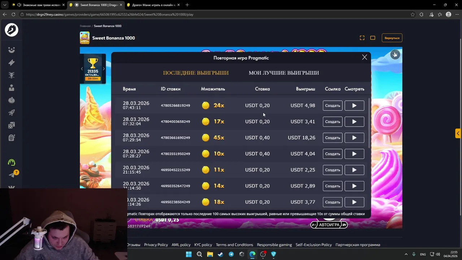Play replay of the 11x win

point(354,170)
